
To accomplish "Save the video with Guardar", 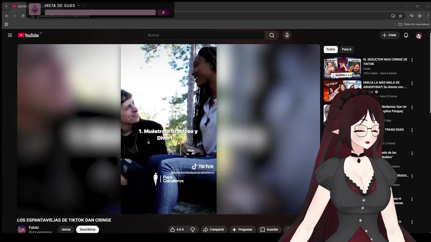I will point(269,230).
